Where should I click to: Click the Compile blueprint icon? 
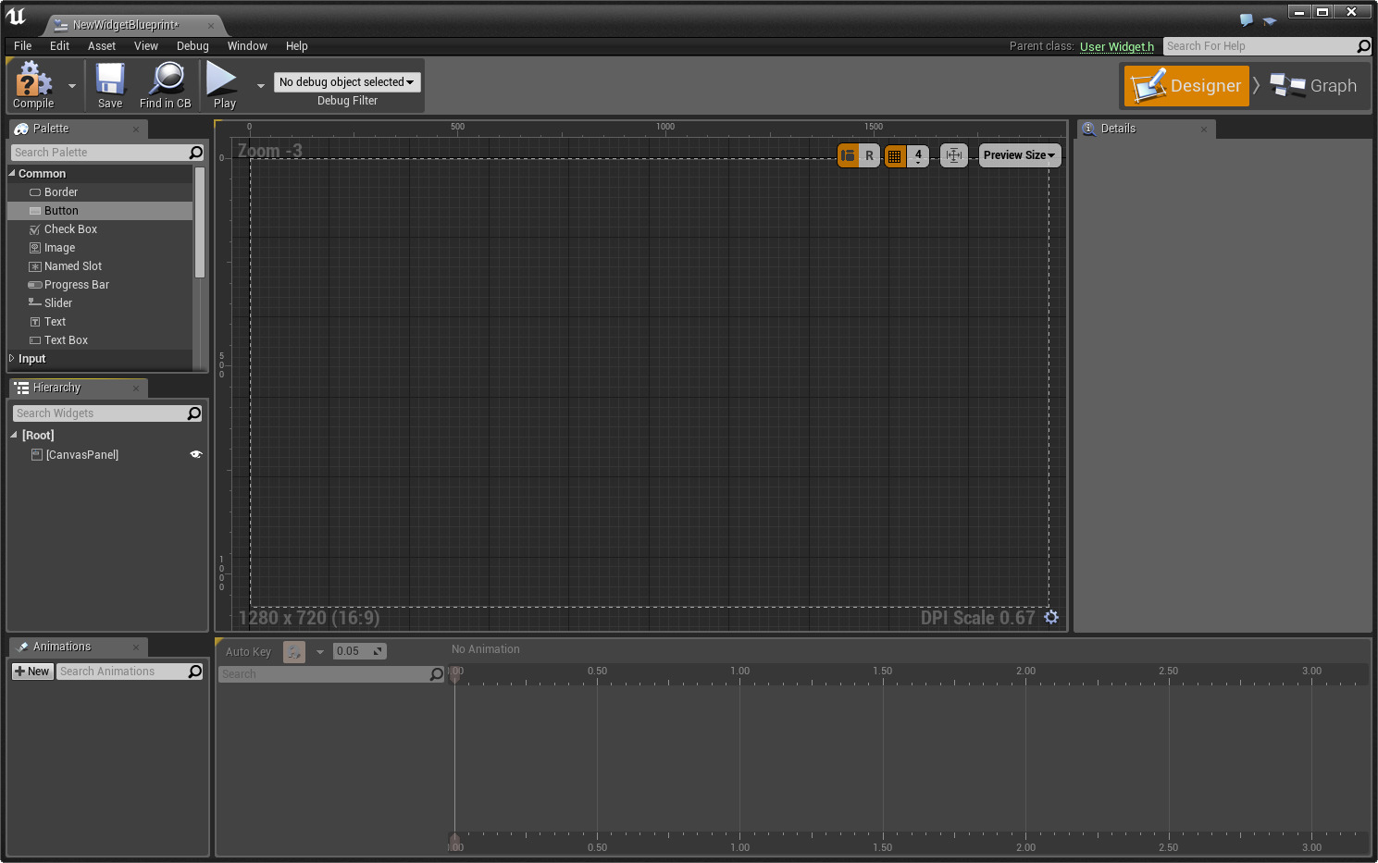click(x=33, y=80)
